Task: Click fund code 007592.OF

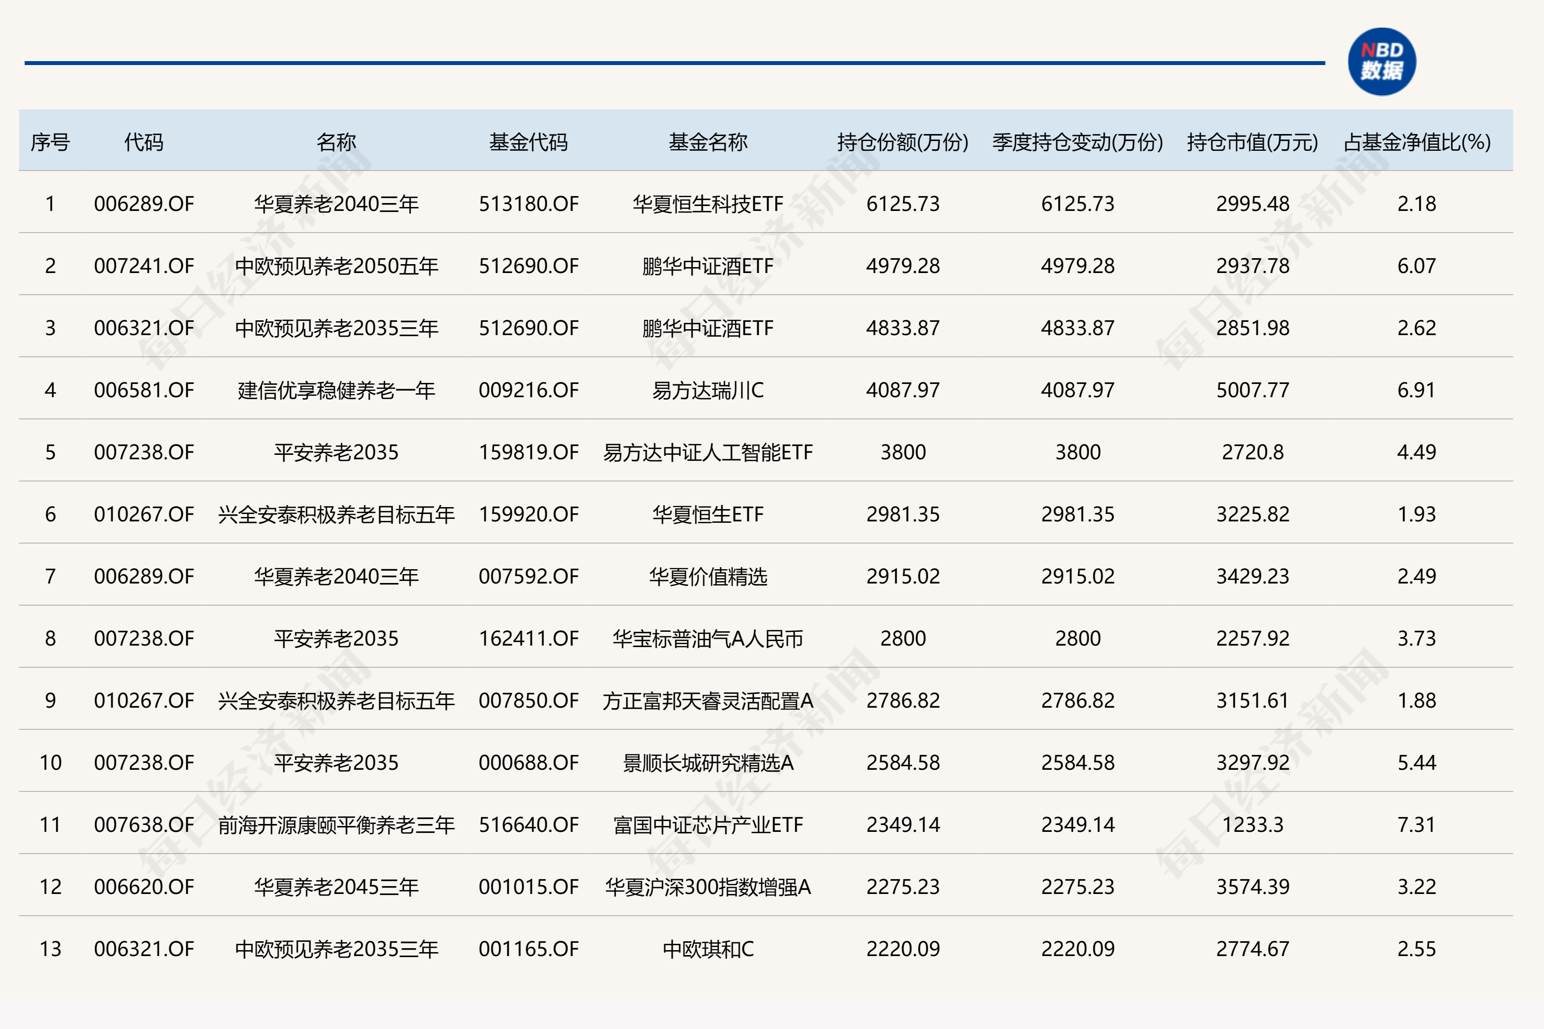Action: pyautogui.click(x=528, y=576)
